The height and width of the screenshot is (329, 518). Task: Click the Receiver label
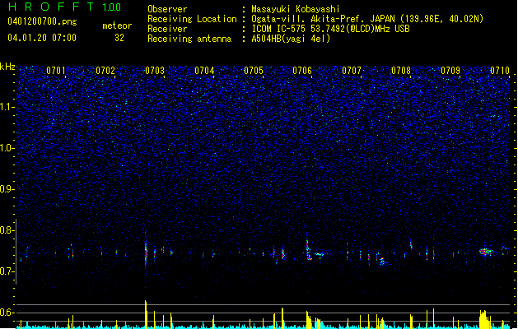(x=167, y=29)
